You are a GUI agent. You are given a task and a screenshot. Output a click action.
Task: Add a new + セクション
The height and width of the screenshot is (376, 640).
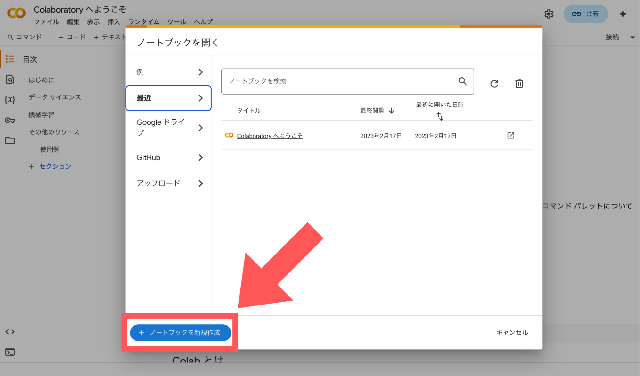(50, 166)
